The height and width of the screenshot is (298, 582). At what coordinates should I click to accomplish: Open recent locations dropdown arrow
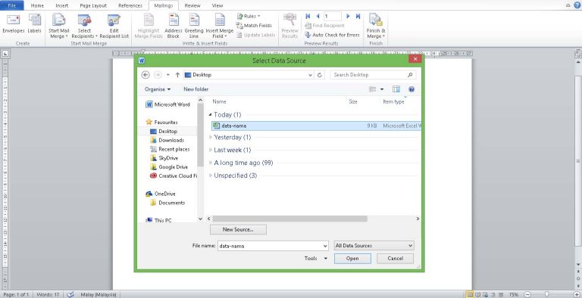click(x=167, y=75)
